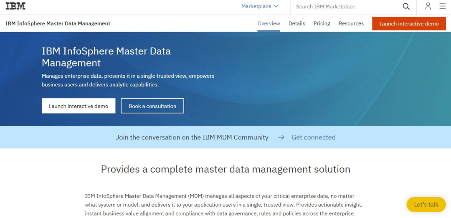The height and width of the screenshot is (218, 451).
Task: Focus the Search IBM Marketplace field
Action: point(345,7)
